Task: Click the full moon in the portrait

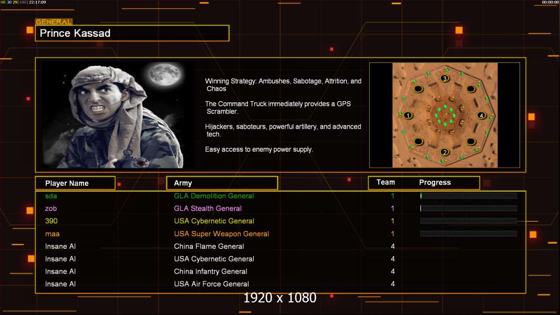Action: (x=164, y=74)
